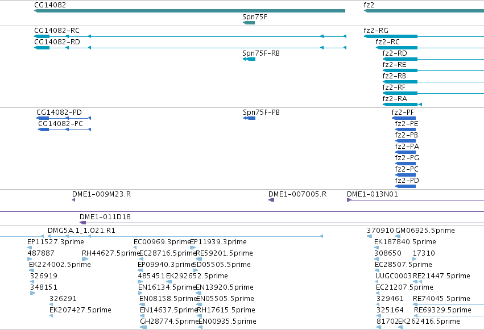This screenshot has height=330, width=484.
Task: Select EST EK224002.5prime
Action: (x=31, y=270)
